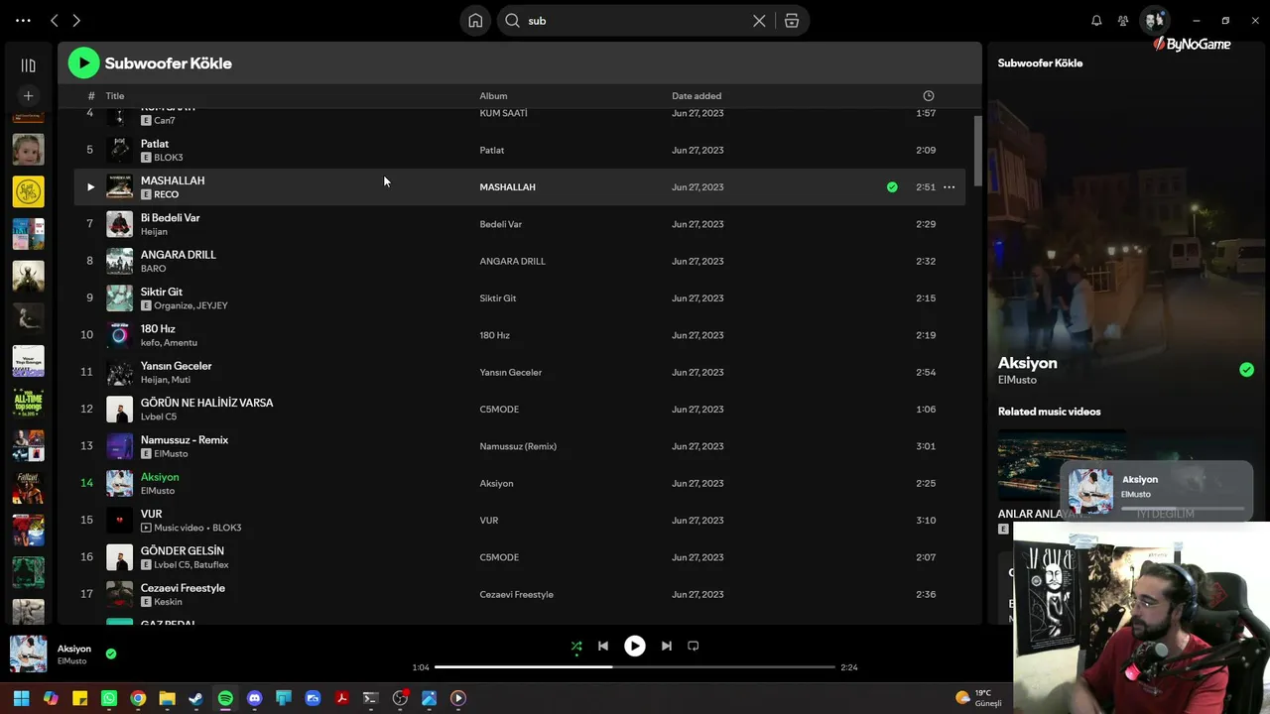The image size is (1270, 714).
Task: Open now-playing album art in bottom bar
Action: pos(28,654)
